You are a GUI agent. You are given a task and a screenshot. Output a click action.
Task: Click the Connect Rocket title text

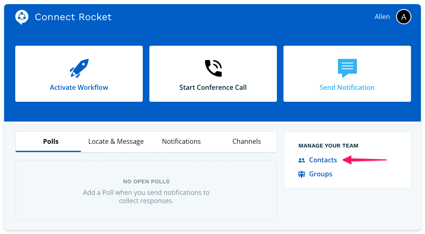pos(73,17)
